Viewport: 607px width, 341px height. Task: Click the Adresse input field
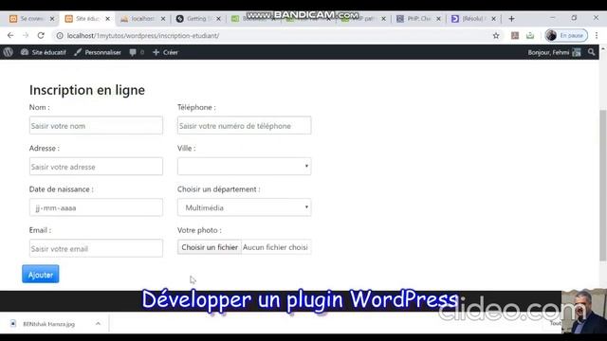(x=96, y=167)
